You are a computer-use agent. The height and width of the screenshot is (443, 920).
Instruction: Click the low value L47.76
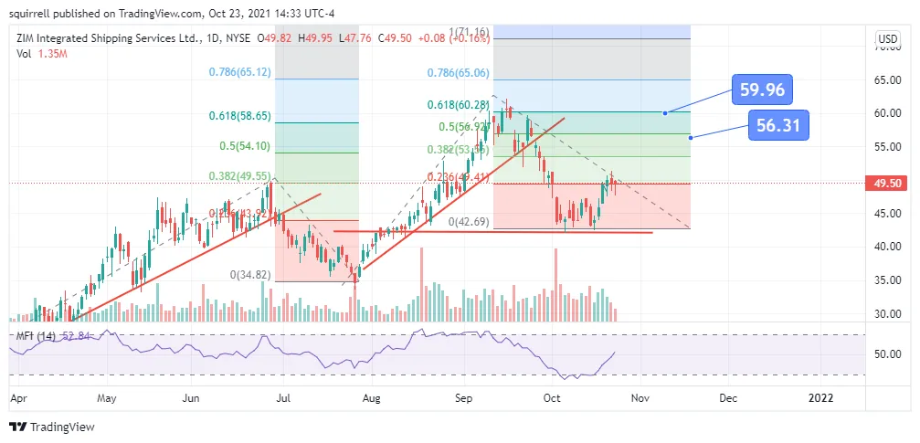pyautogui.click(x=354, y=38)
